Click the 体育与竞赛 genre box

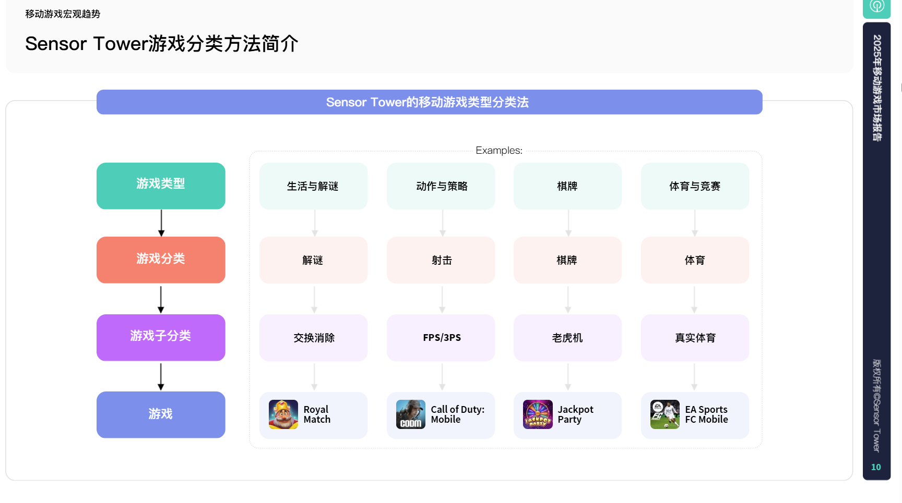695,186
